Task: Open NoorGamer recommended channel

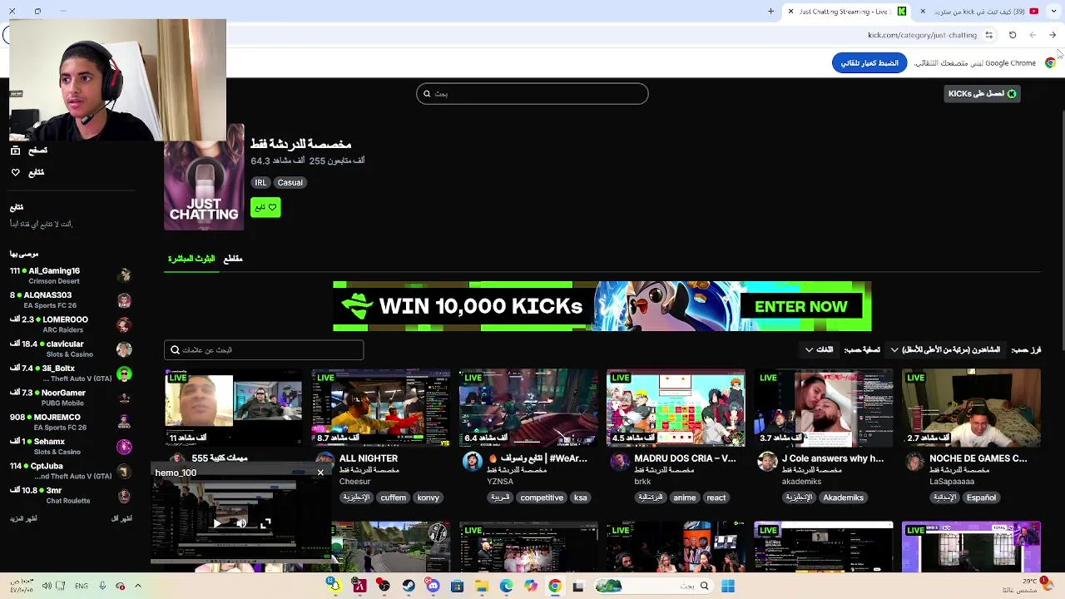Action: pyautogui.click(x=71, y=398)
